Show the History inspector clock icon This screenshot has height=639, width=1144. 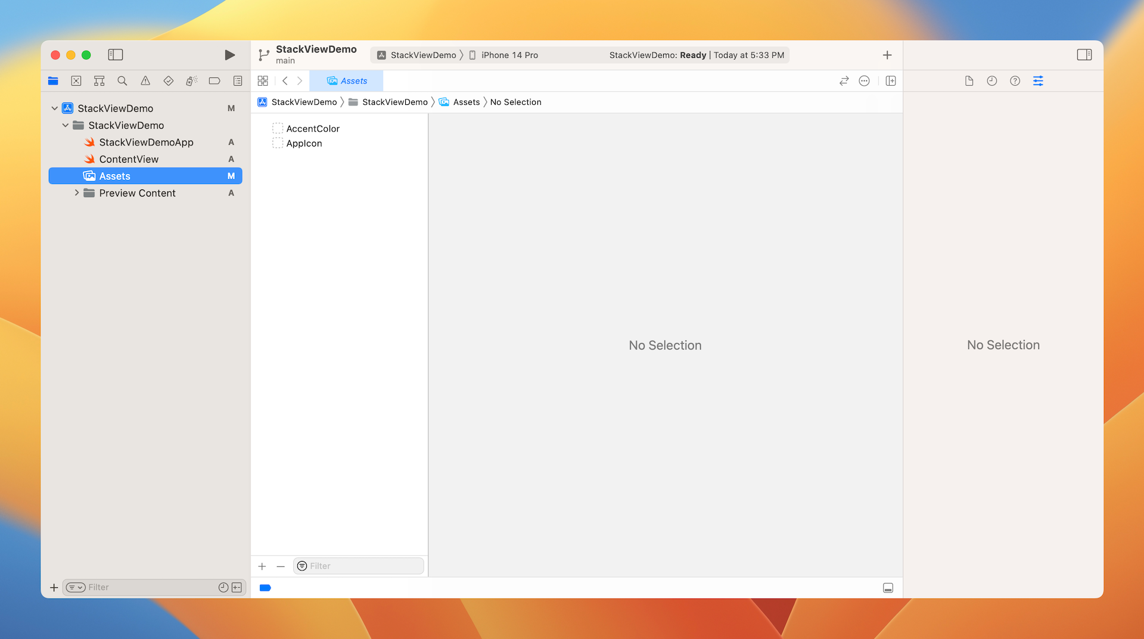[x=991, y=81]
